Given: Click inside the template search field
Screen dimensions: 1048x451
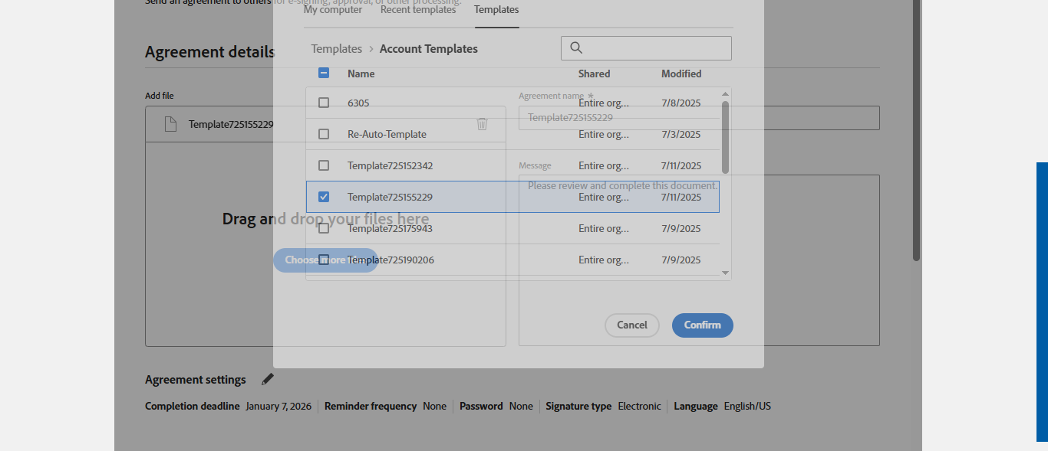Looking at the screenshot, I should pyautogui.click(x=646, y=48).
